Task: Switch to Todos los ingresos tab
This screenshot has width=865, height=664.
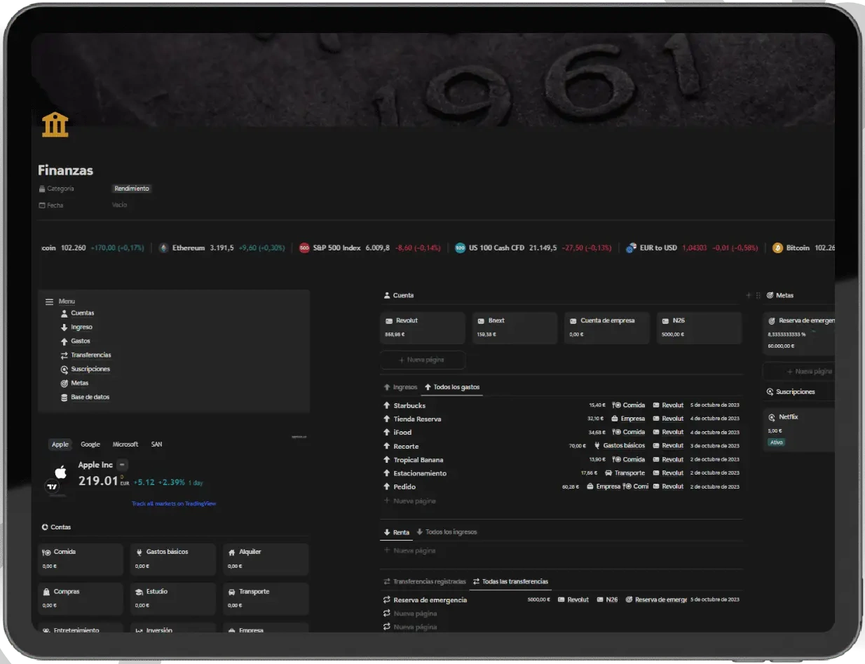Action: [x=447, y=532]
